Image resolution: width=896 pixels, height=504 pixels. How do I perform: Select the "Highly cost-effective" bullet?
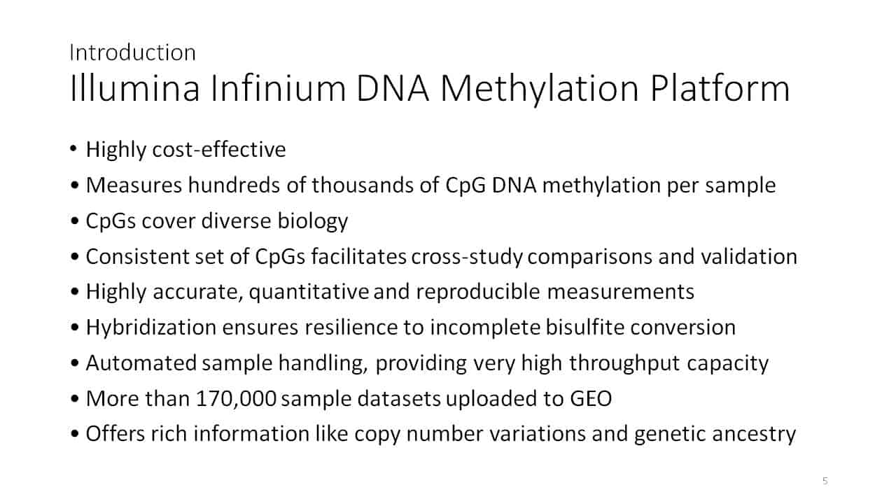click(x=185, y=150)
